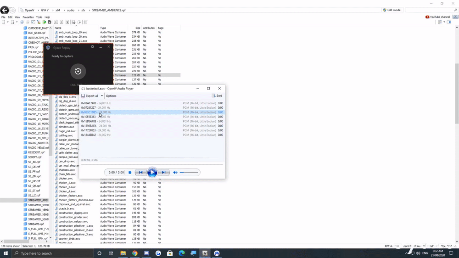
Task: Select track 0x10F8E363
Action: pos(152,117)
